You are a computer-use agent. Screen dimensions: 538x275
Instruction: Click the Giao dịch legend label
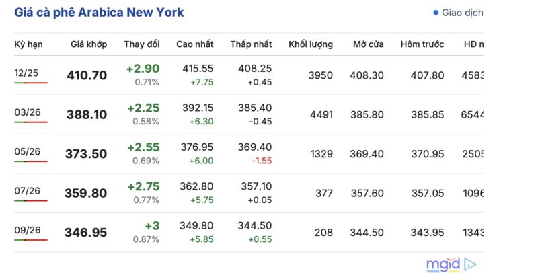[463, 13]
